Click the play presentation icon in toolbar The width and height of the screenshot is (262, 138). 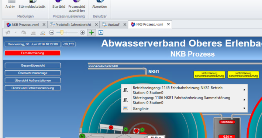click(x=101, y=32)
